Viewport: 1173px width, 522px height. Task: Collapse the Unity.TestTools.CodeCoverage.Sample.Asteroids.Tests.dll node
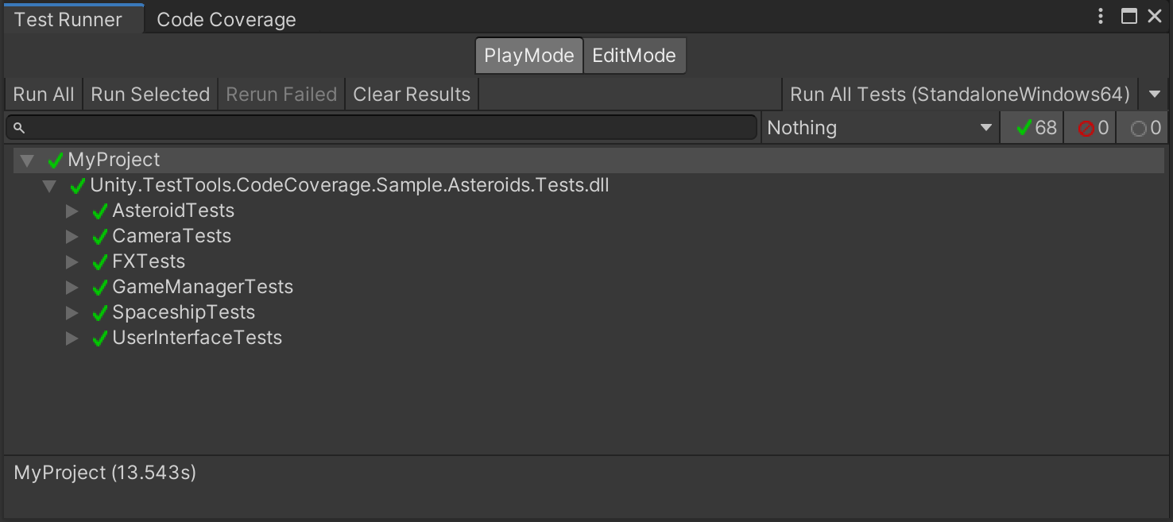(x=49, y=185)
